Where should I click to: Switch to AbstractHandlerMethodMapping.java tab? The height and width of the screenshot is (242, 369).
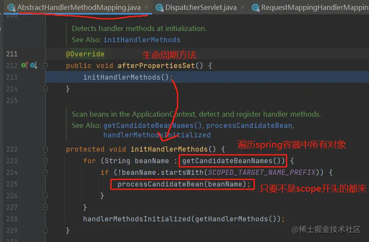(79, 7)
